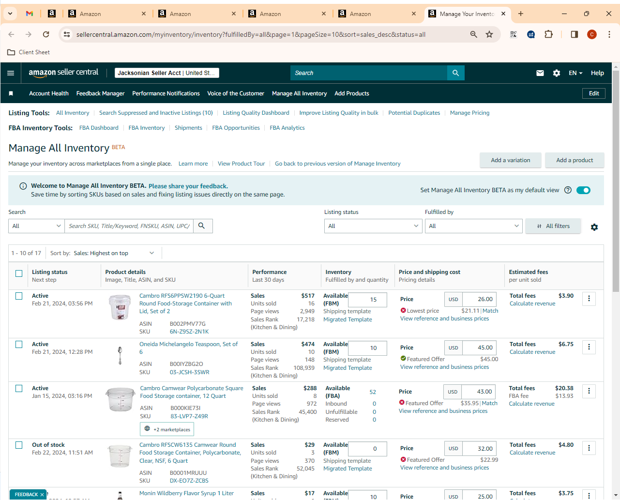Image resolution: width=620 pixels, height=500 pixels.
Task: Open the messages envelope icon
Action: pyautogui.click(x=540, y=73)
